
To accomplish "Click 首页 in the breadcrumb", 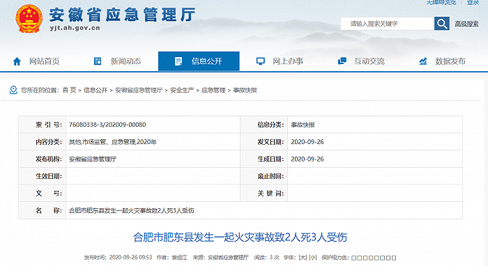I will click(69, 90).
